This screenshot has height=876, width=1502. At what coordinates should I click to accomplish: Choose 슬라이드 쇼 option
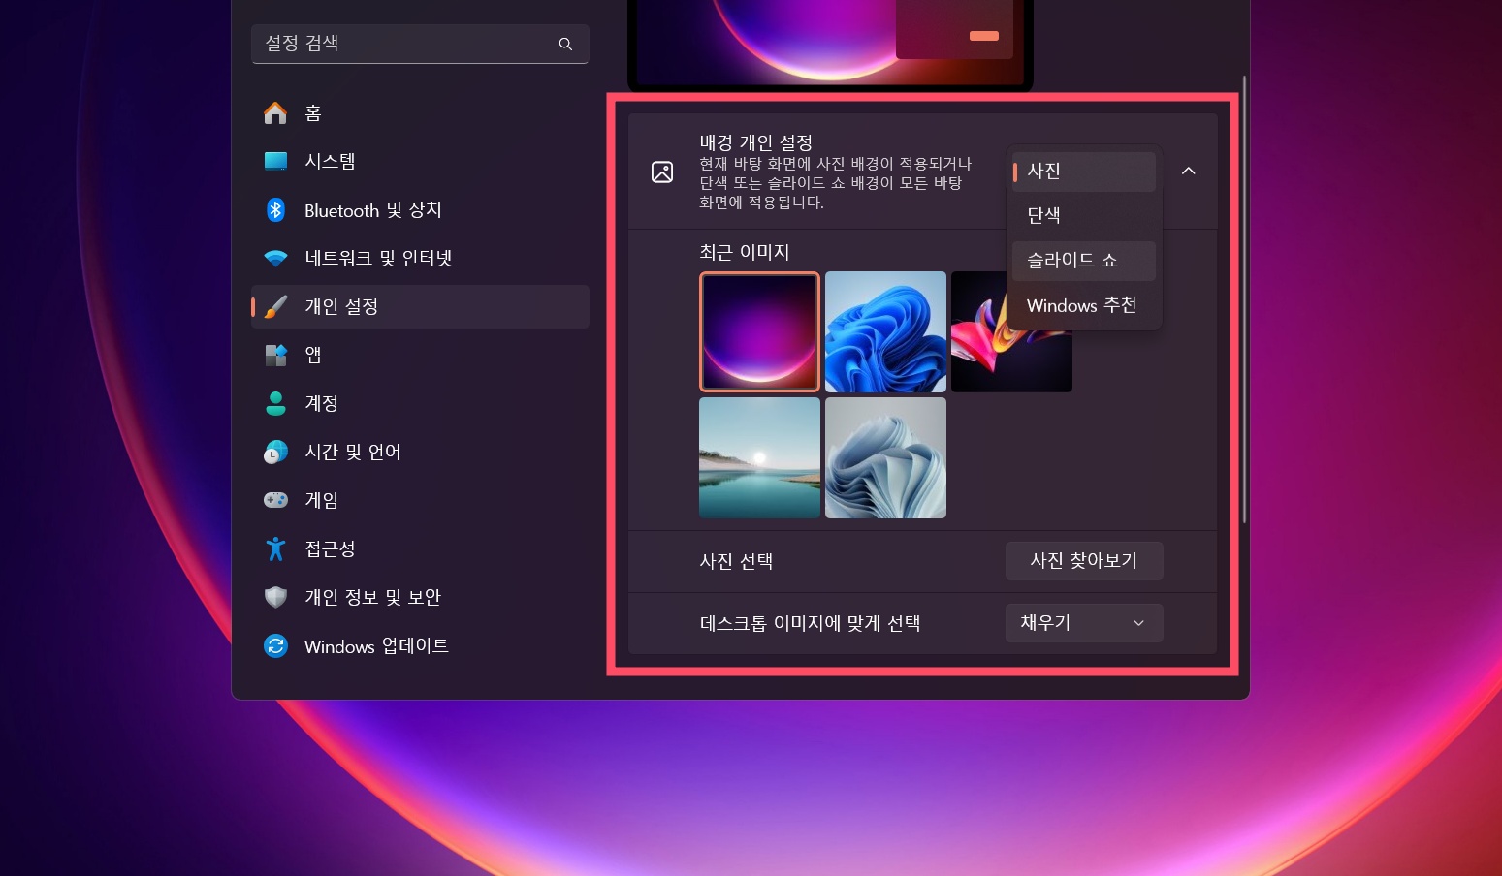click(x=1084, y=261)
